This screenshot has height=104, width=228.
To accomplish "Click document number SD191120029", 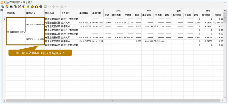I will (85, 26).
